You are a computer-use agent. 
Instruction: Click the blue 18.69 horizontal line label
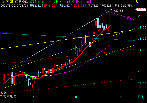click(4, 33)
